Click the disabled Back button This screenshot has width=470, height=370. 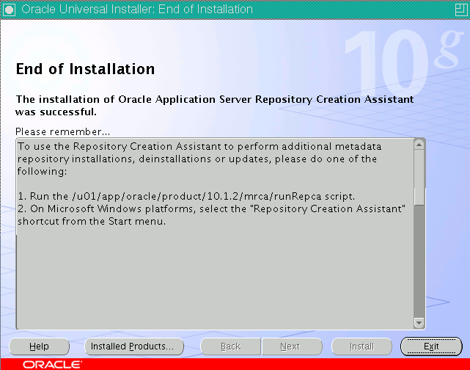(x=230, y=347)
